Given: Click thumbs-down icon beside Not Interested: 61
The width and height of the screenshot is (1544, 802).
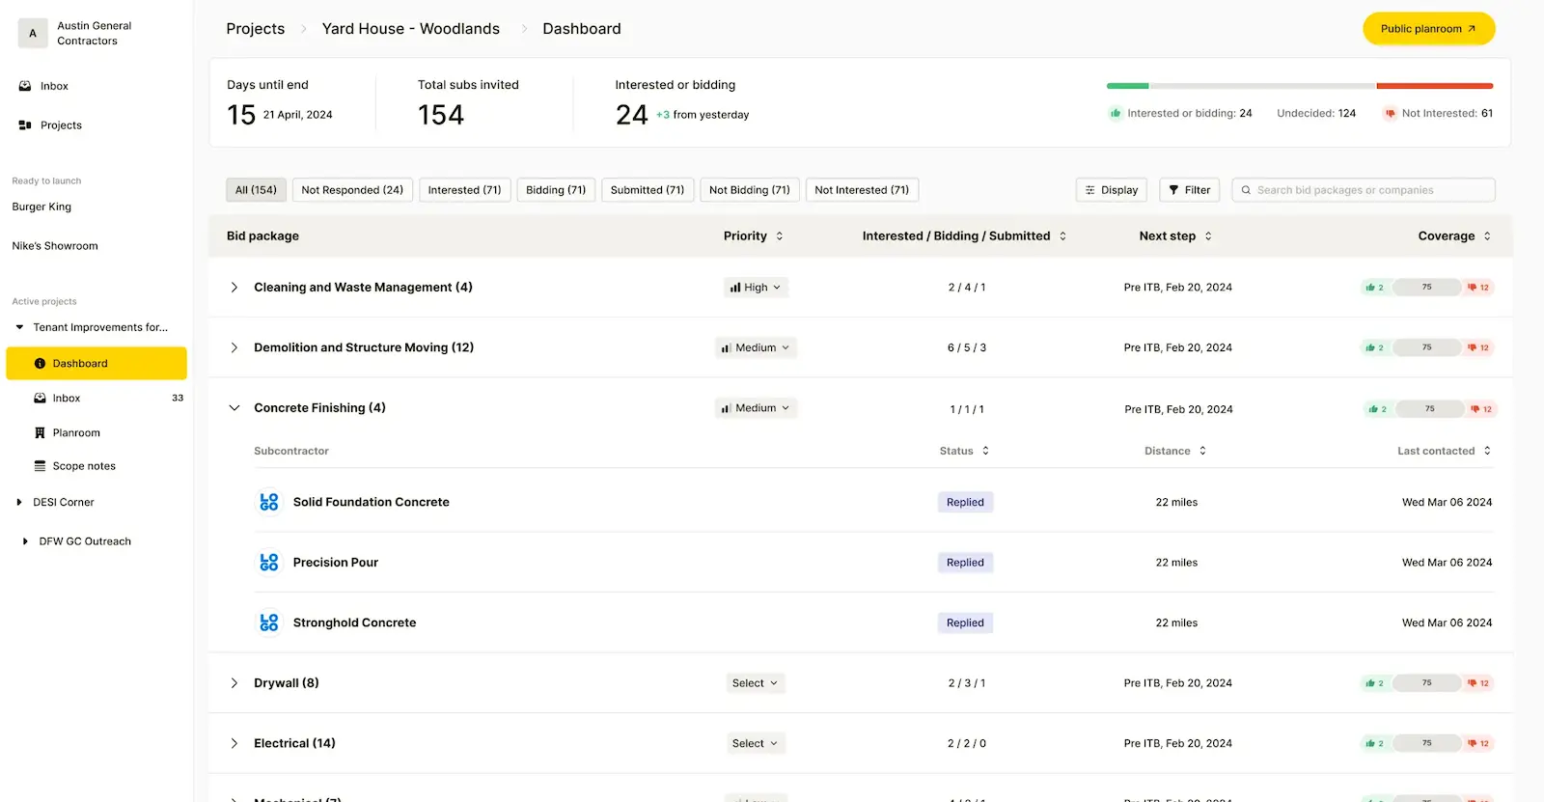Looking at the screenshot, I should tap(1390, 113).
